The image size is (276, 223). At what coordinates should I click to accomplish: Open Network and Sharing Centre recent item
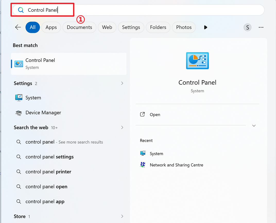pos(176,165)
